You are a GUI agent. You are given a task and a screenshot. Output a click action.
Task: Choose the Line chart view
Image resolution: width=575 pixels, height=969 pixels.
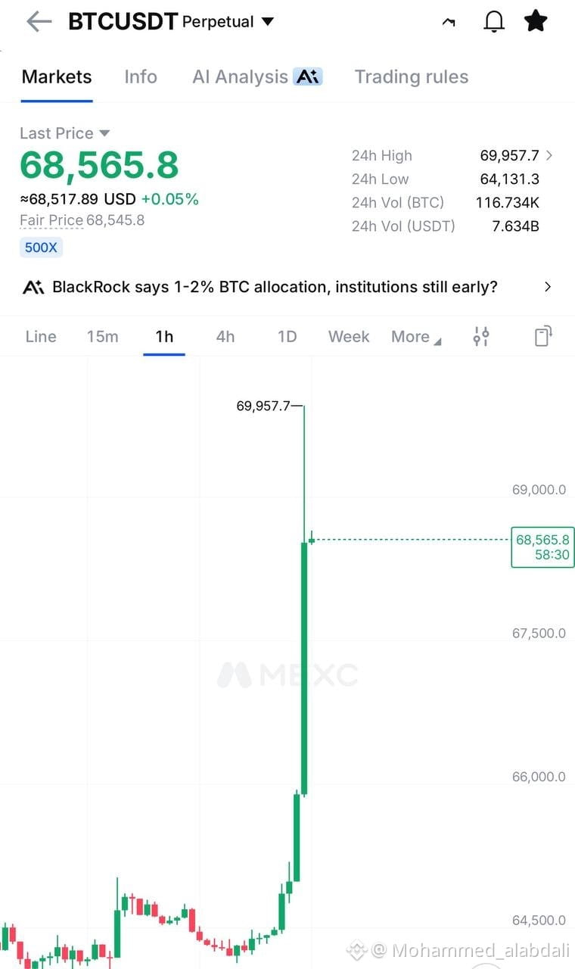pyautogui.click(x=41, y=337)
